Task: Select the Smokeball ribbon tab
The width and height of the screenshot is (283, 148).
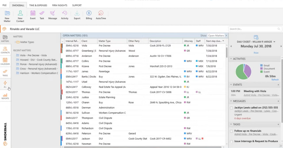Action: tap(18, 5)
